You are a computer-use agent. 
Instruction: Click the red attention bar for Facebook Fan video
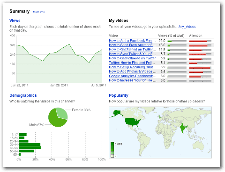pyautogui.click(x=198, y=41)
